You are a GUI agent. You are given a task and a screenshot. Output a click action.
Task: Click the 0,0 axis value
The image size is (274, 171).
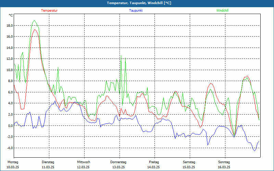tap(10, 126)
